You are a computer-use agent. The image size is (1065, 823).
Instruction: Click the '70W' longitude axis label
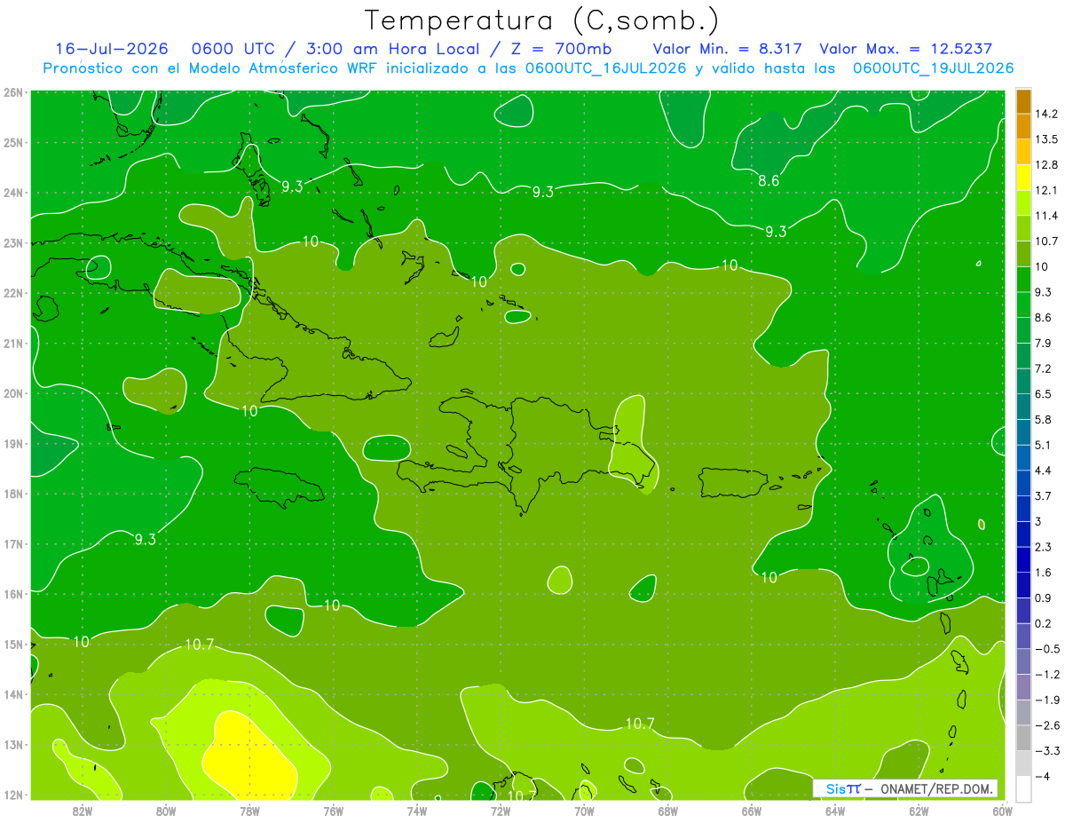pos(584,811)
